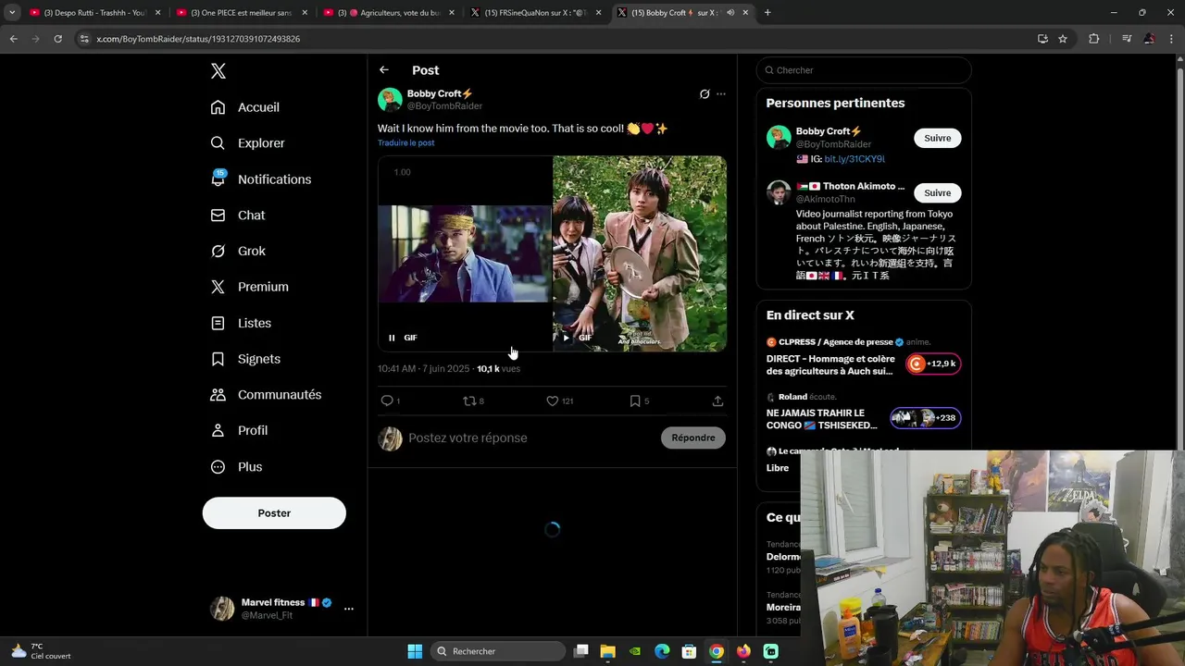Open Communautés page
1185x666 pixels.
point(266,395)
